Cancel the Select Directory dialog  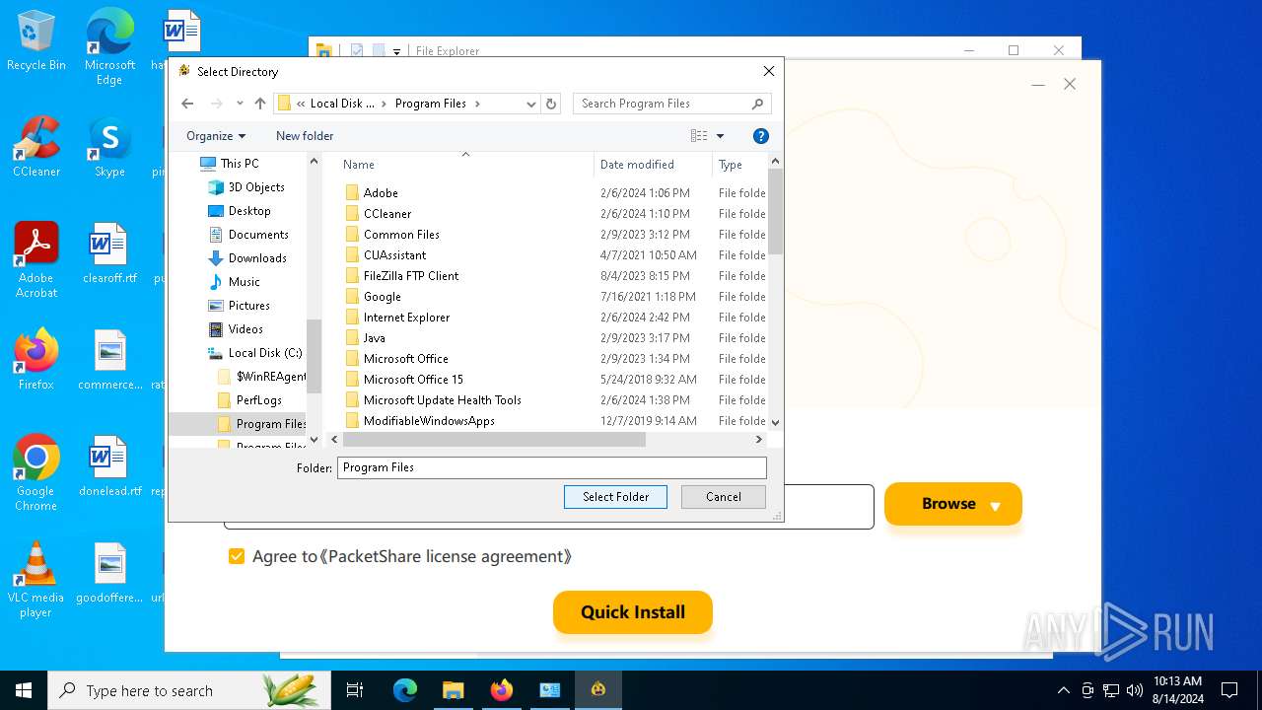[x=723, y=497]
